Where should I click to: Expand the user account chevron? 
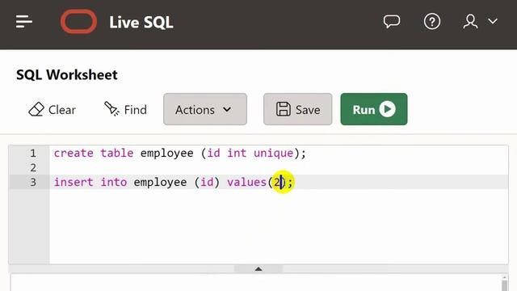click(493, 22)
